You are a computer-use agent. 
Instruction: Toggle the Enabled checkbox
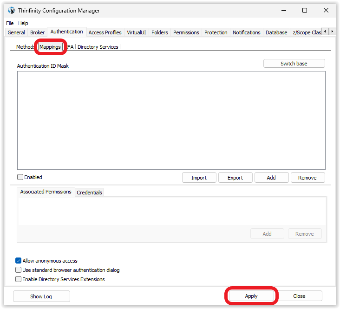tap(20, 177)
